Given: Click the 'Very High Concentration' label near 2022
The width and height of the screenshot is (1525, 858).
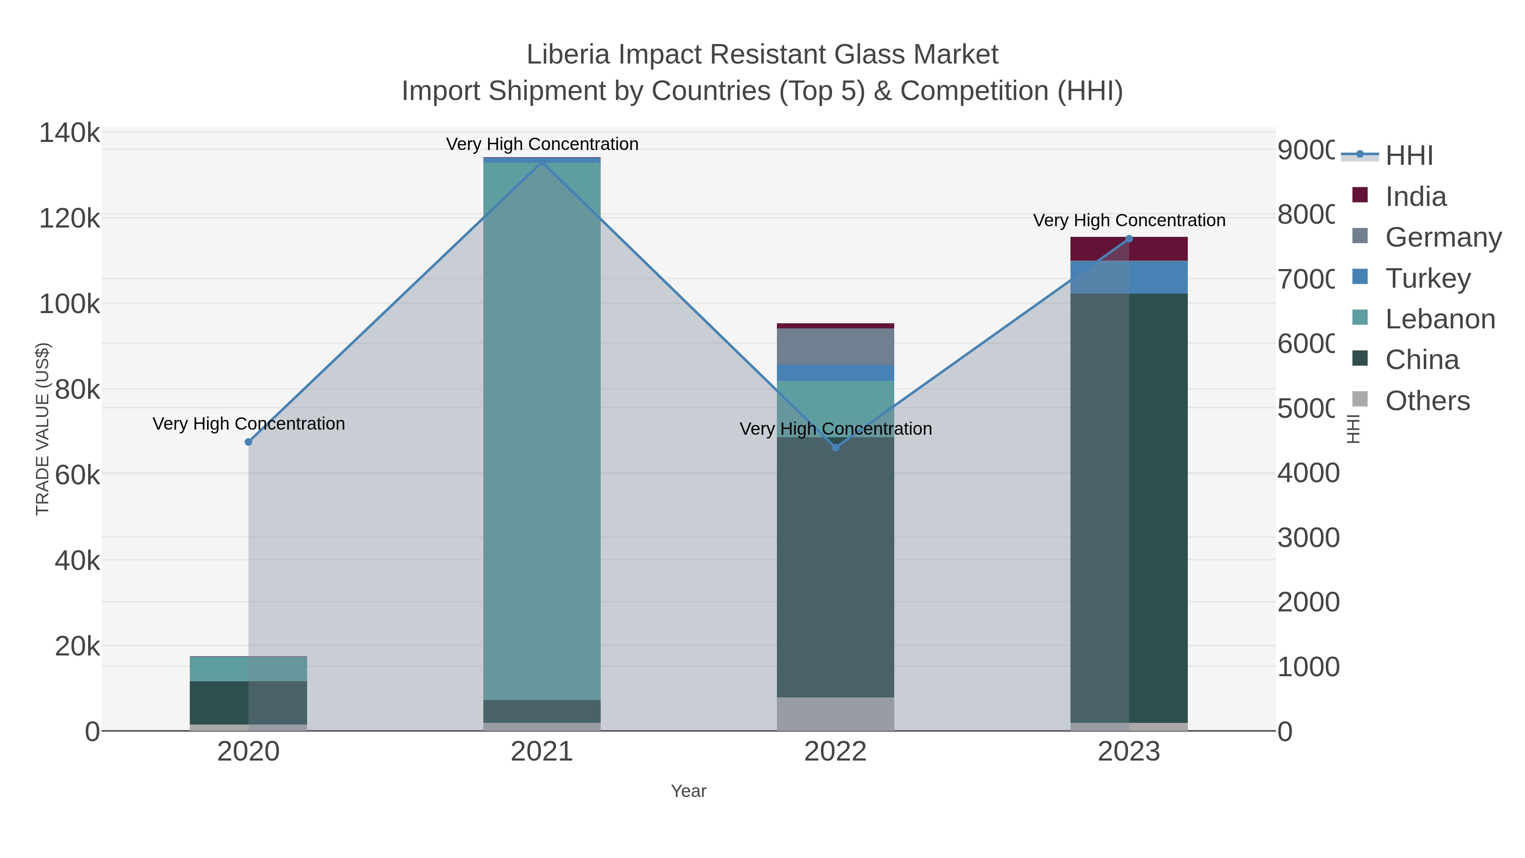Looking at the screenshot, I should 836,429.
